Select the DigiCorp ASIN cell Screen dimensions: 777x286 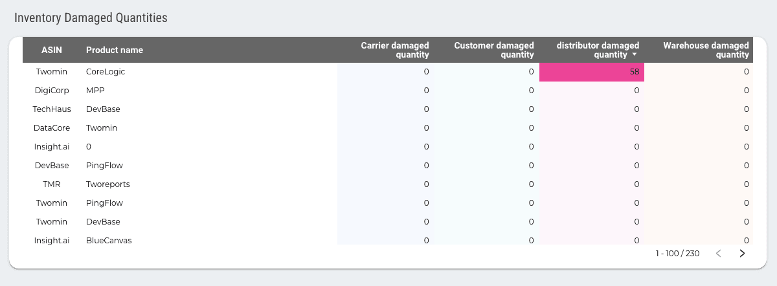tap(52, 91)
